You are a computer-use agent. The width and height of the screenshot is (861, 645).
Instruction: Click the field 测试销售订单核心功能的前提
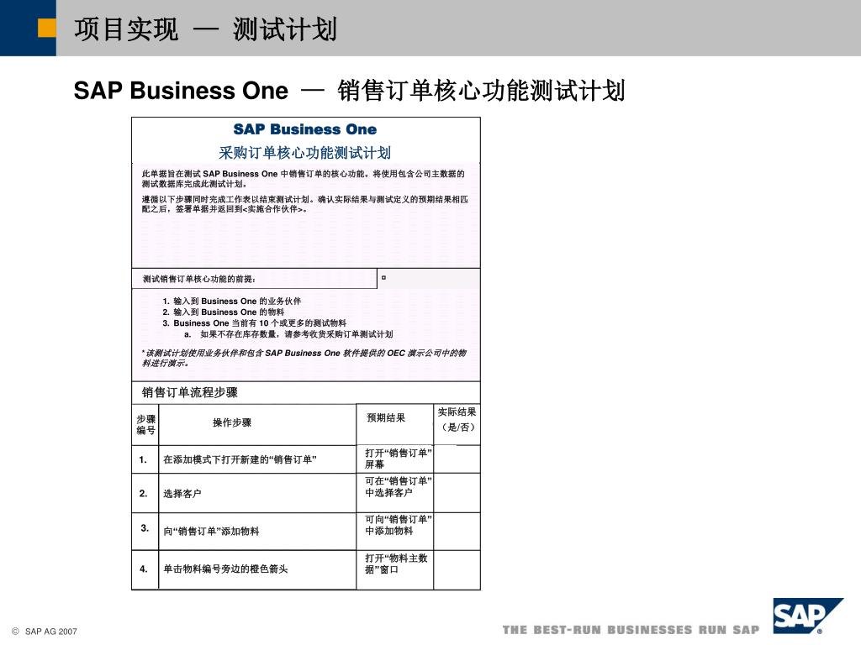[x=254, y=279]
